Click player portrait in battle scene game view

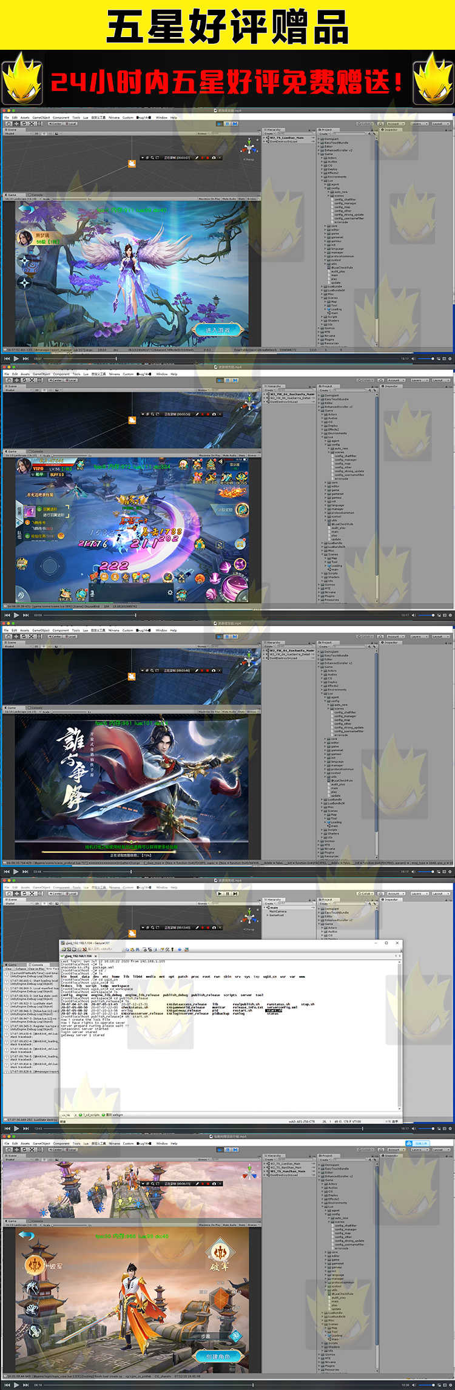pos(24,466)
